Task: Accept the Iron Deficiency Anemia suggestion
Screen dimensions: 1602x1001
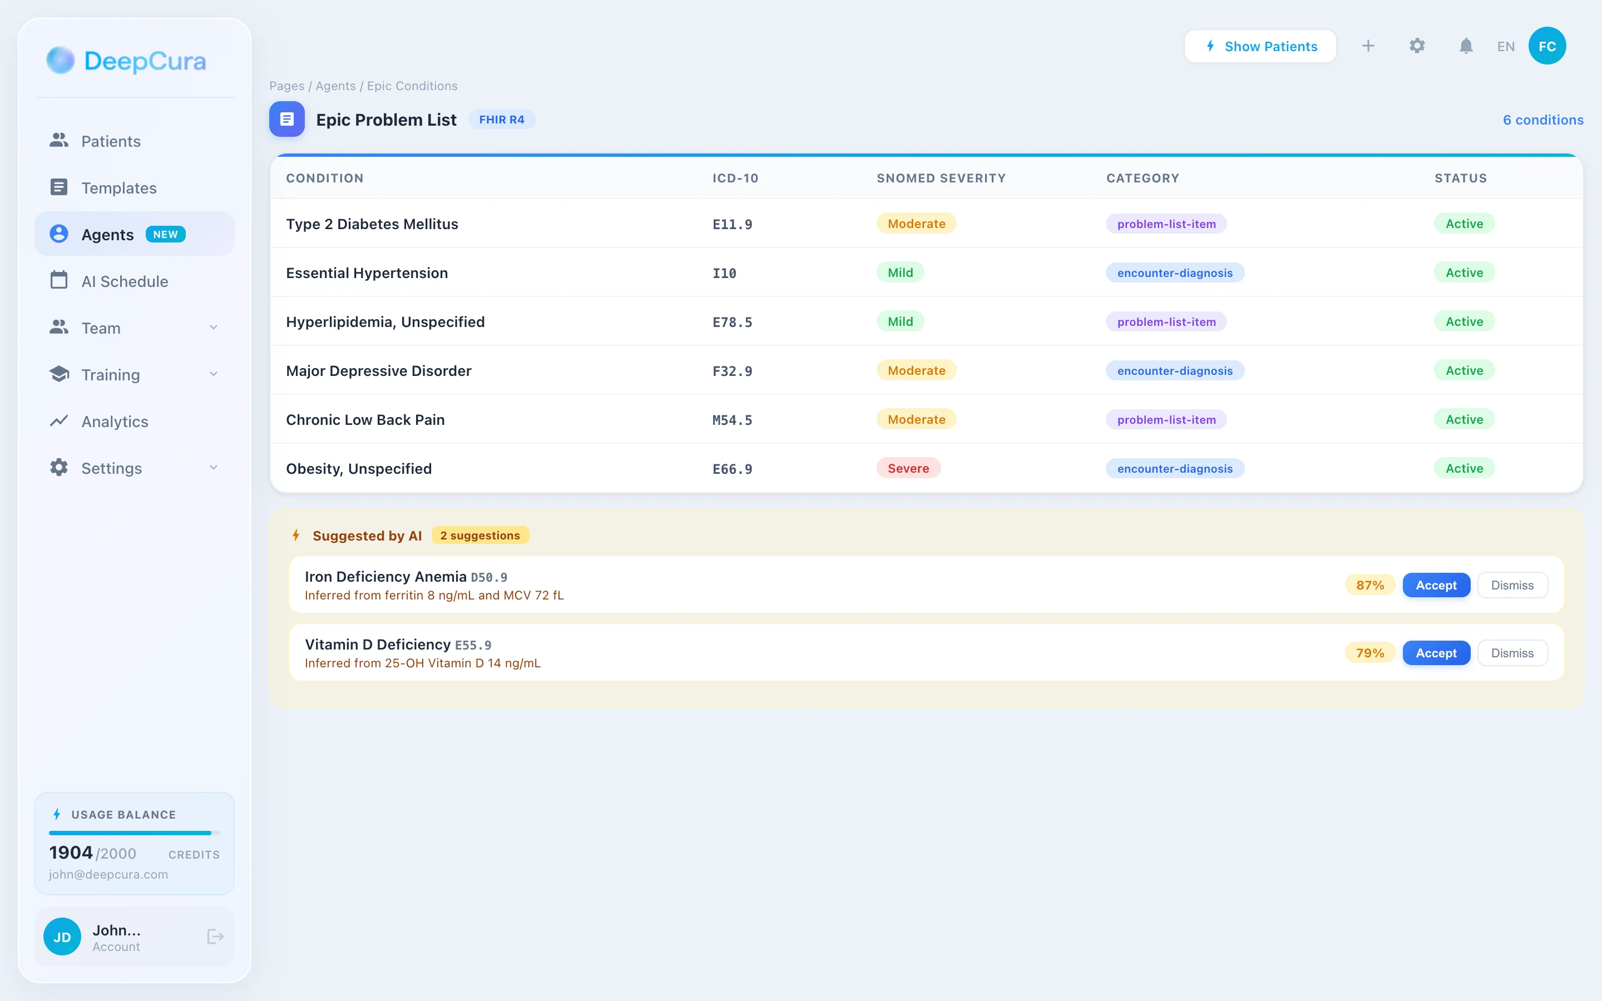Action: point(1436,584)
